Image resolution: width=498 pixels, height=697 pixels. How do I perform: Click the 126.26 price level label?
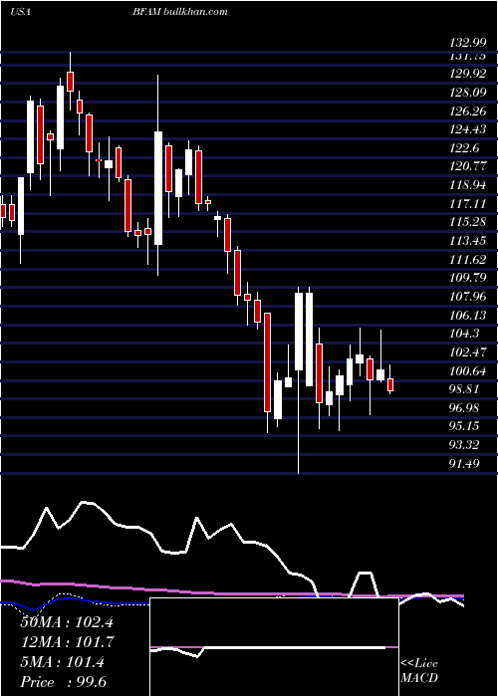coord(468,112)
